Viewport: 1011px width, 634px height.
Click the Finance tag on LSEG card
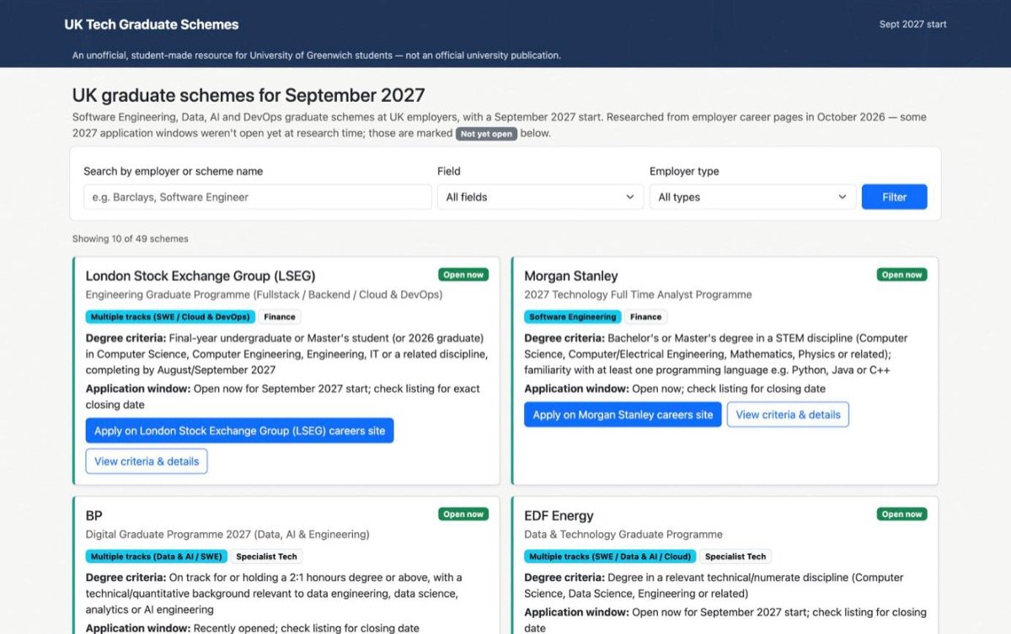(280, 317)
